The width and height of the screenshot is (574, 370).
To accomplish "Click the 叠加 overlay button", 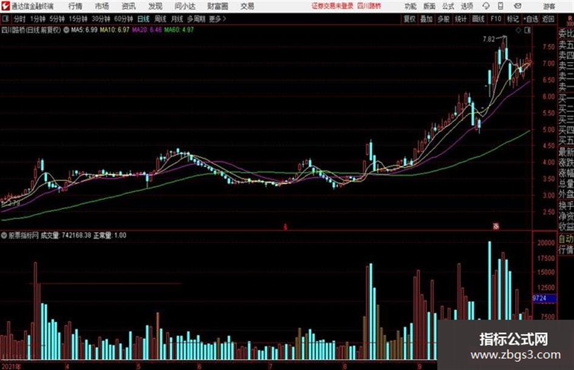I will tap(426, 19).
